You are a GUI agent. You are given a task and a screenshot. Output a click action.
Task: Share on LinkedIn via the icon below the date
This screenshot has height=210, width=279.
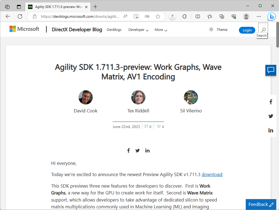pyautogui.click(x=147, y=151)
